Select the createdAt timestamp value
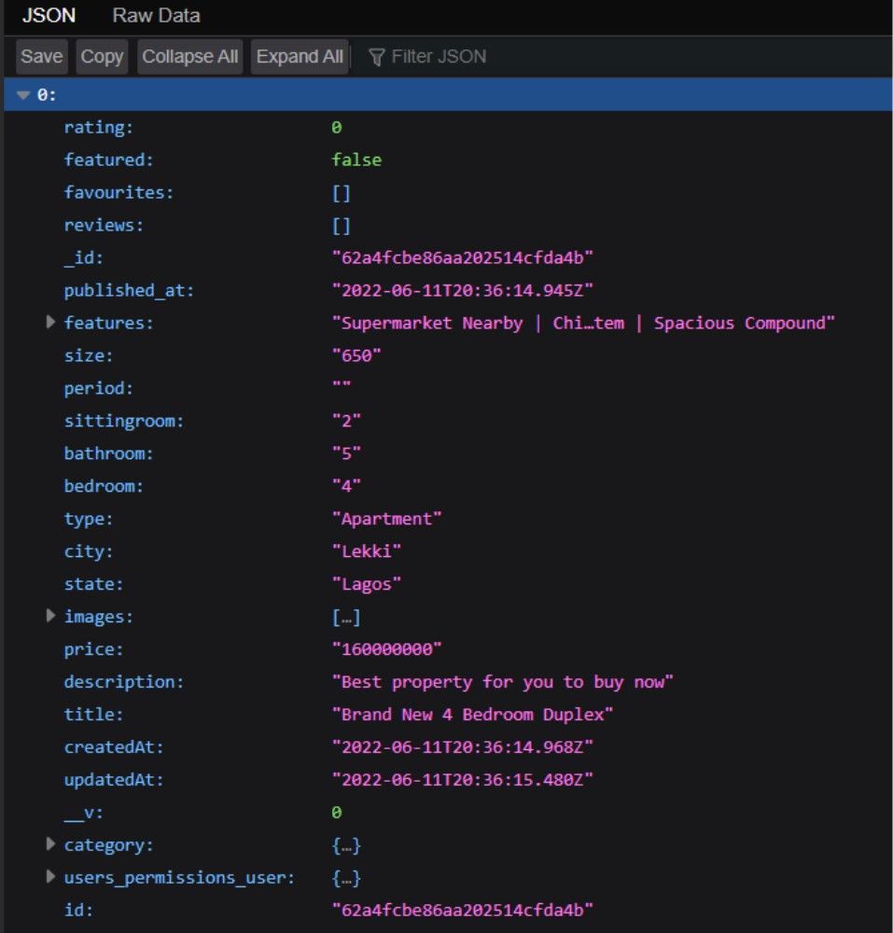The height and width of the screenshot is (933, 893). pyautogui.click(x=462, y=747)
